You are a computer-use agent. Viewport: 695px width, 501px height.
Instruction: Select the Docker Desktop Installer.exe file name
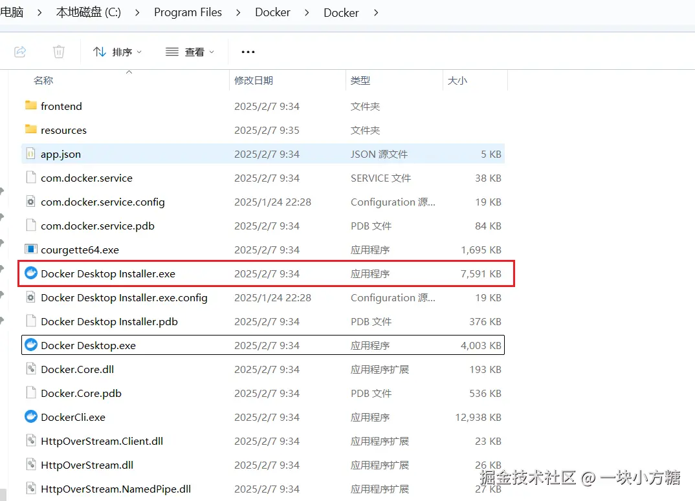(x=108, y=273)
